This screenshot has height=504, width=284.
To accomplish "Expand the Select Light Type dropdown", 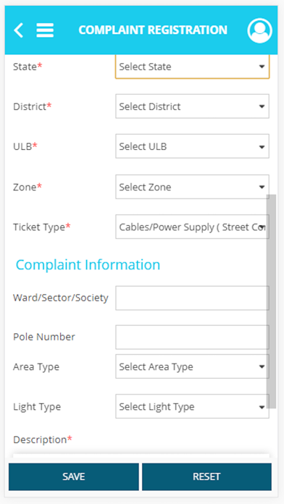I will [192, 406].
